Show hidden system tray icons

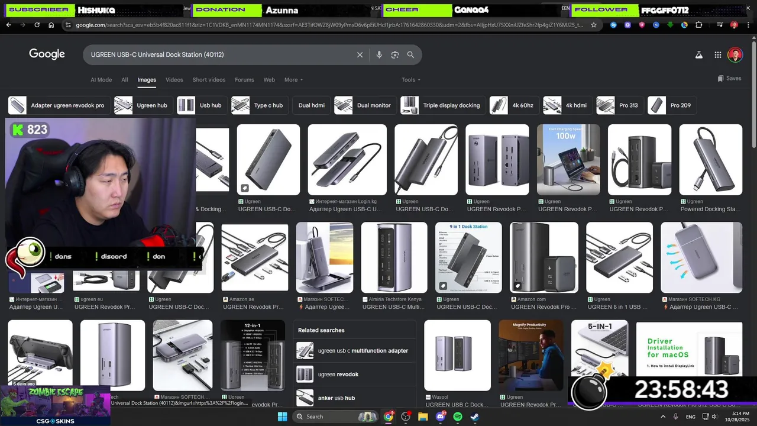[662, 417]
